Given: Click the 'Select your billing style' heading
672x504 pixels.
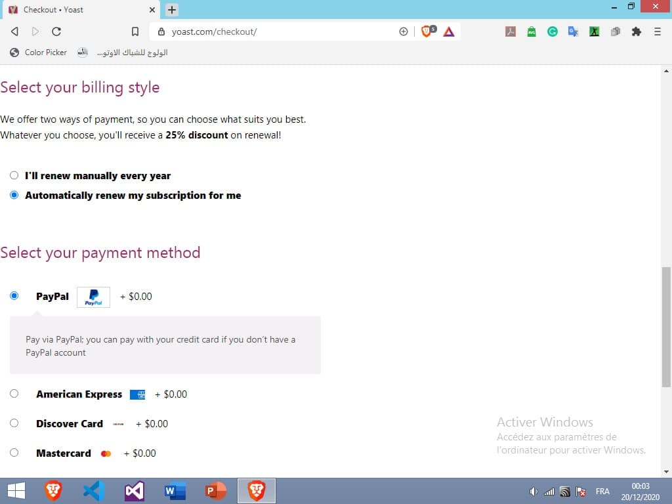Looking at the screenshot, I should pos(80,87).
